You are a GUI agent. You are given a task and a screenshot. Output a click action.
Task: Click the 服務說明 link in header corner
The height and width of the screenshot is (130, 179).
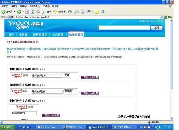point(145,21)
